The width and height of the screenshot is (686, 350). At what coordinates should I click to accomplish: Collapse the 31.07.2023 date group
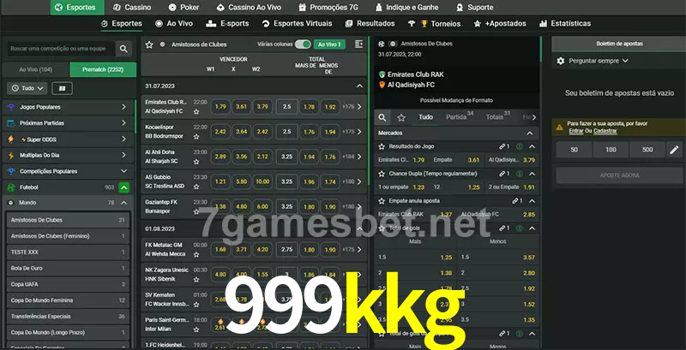359,86
